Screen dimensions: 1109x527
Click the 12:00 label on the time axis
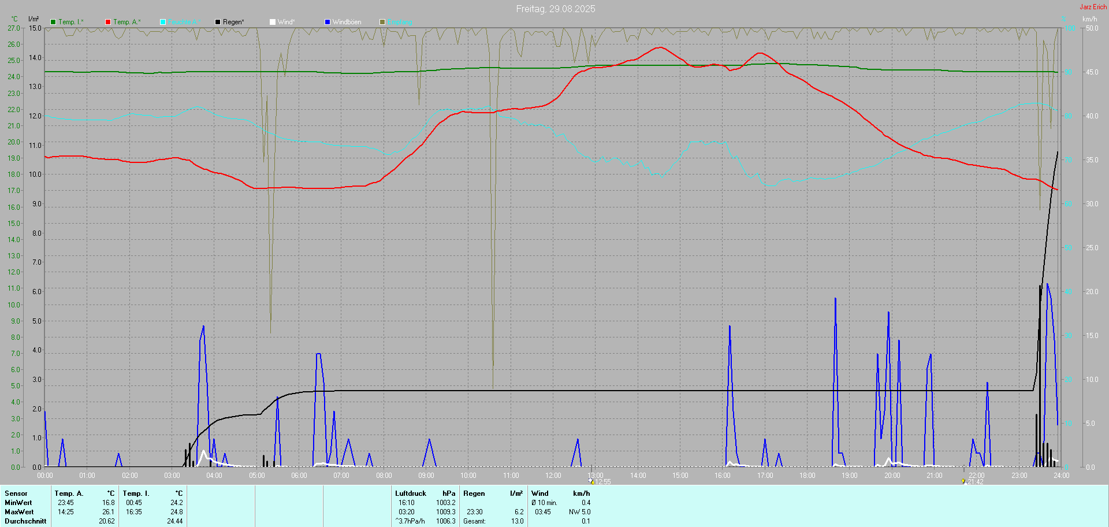coord(553,476)
